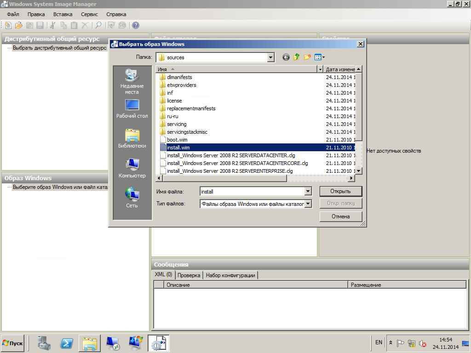Open Компьютер in the places bar
The width and height of the screenshot is (471, 353).
(132, 168)
